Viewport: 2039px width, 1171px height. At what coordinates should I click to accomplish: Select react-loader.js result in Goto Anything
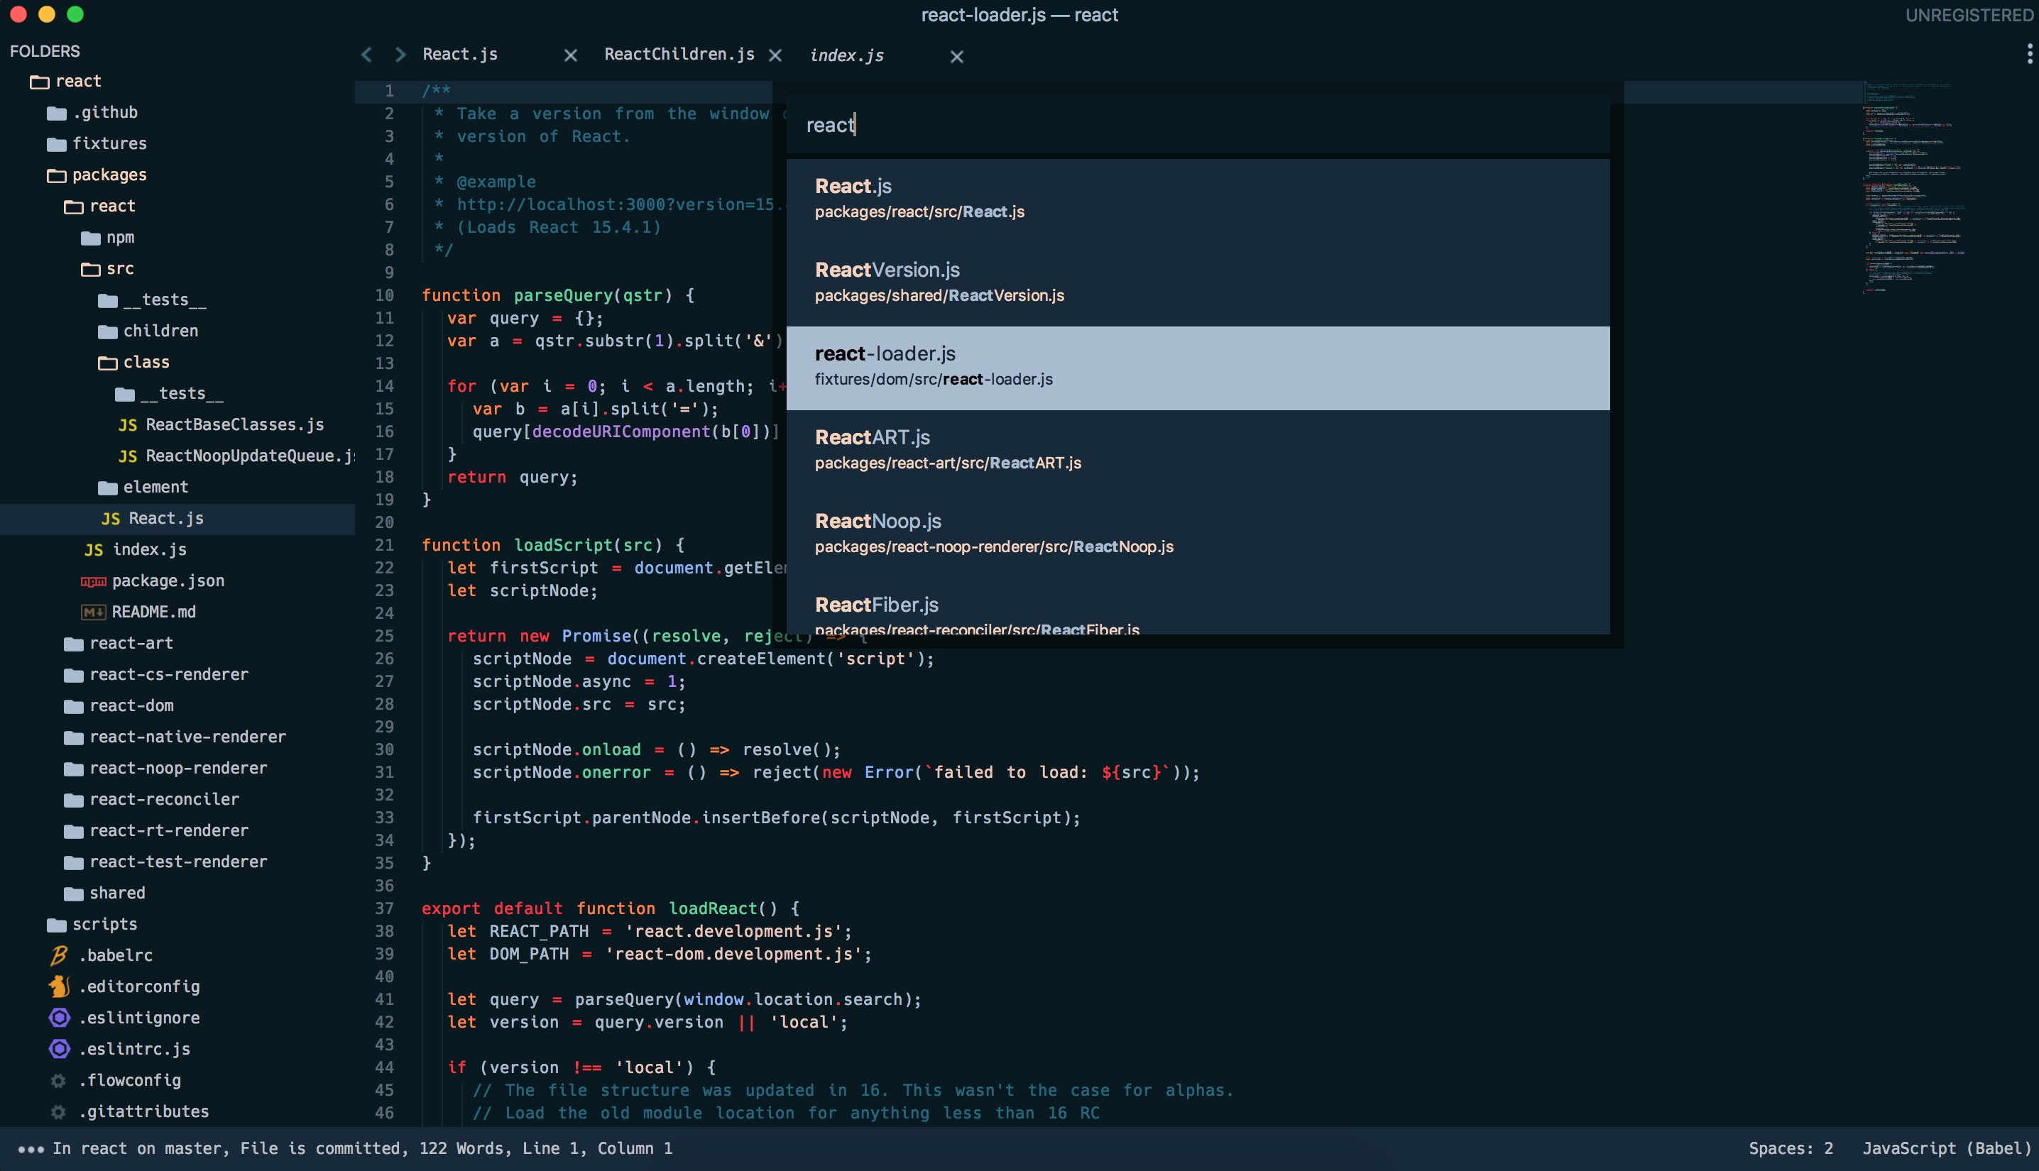tap(1198, 368)
